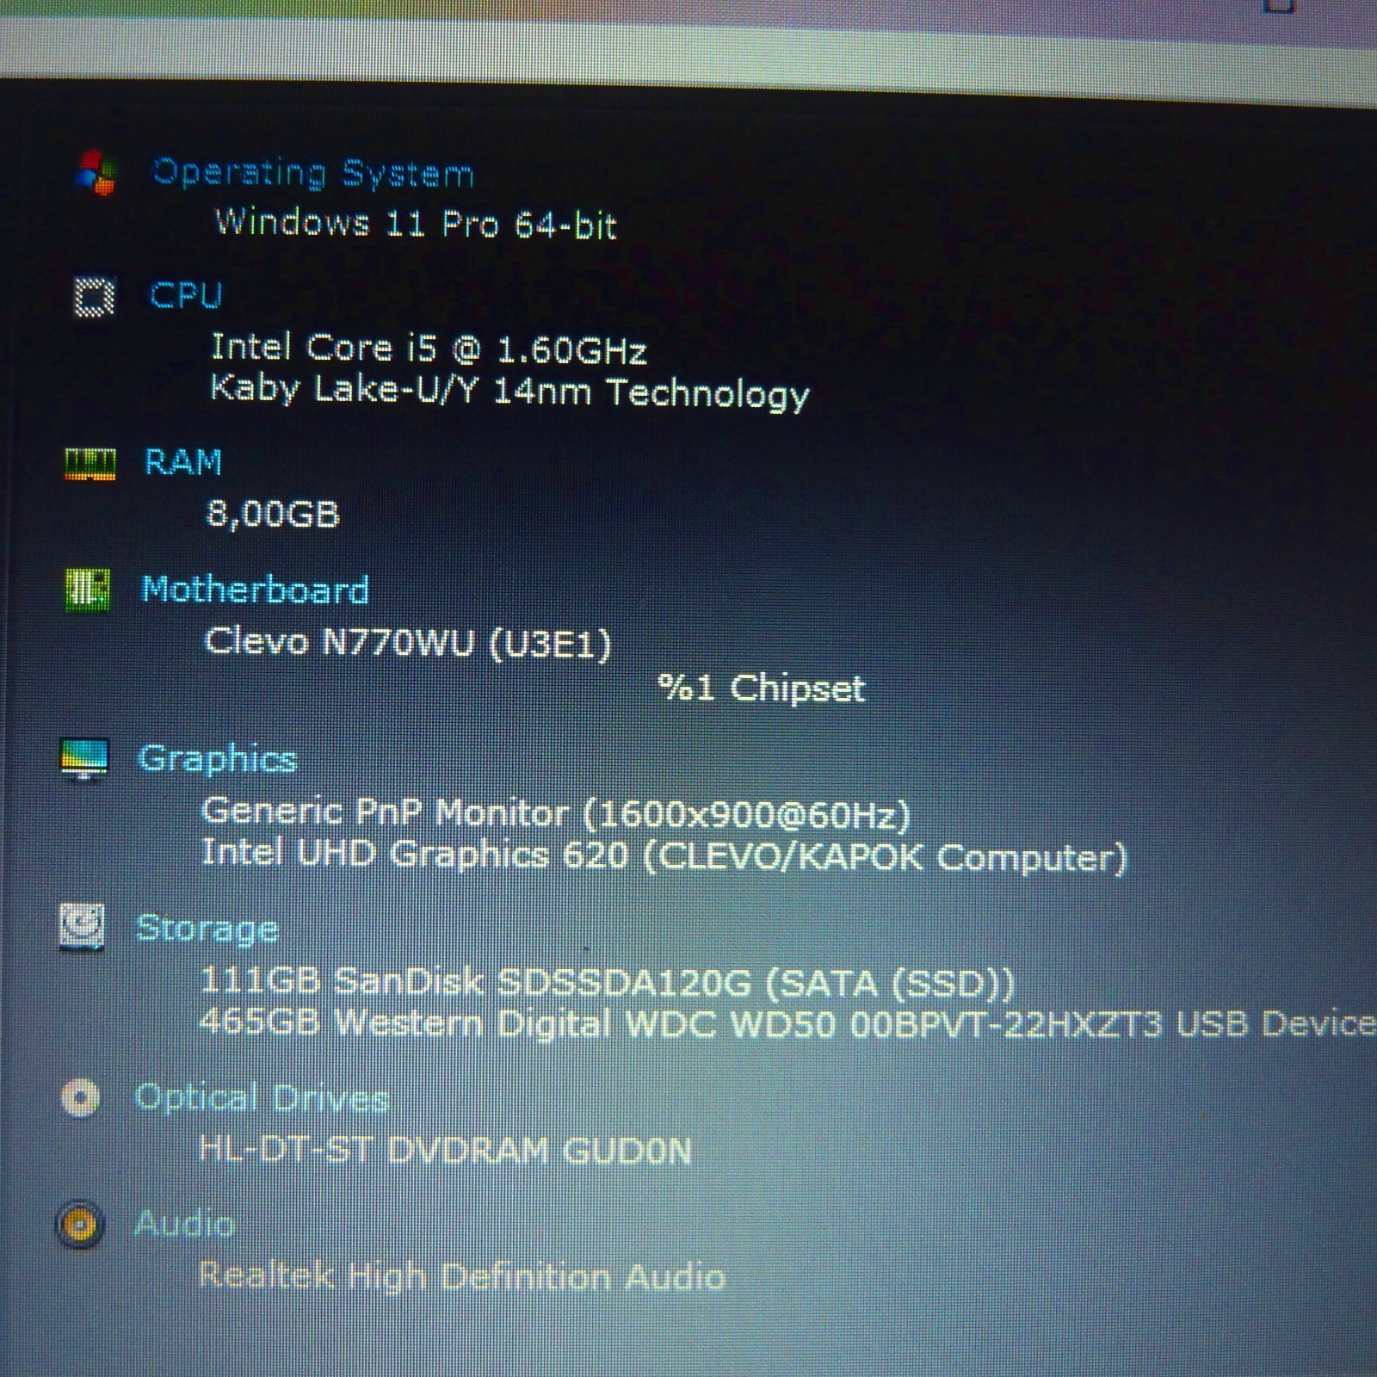Open the RAM section heading

183,462
